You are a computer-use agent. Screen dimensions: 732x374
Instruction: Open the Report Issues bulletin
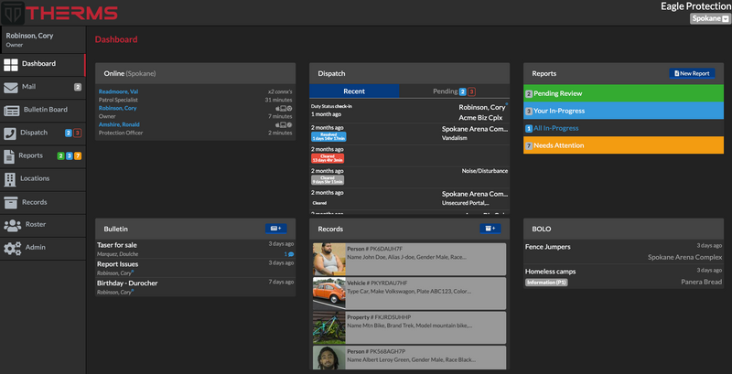coord(118,264)
